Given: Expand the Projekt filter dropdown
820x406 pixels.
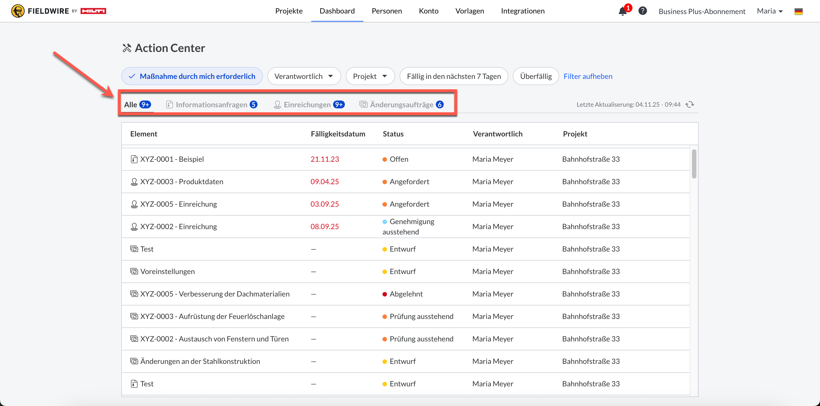Looking at the screenshot, I should 370,76.
